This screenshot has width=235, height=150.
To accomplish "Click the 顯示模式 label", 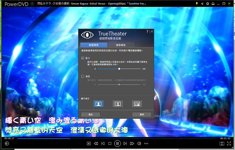I will [85, 98].
